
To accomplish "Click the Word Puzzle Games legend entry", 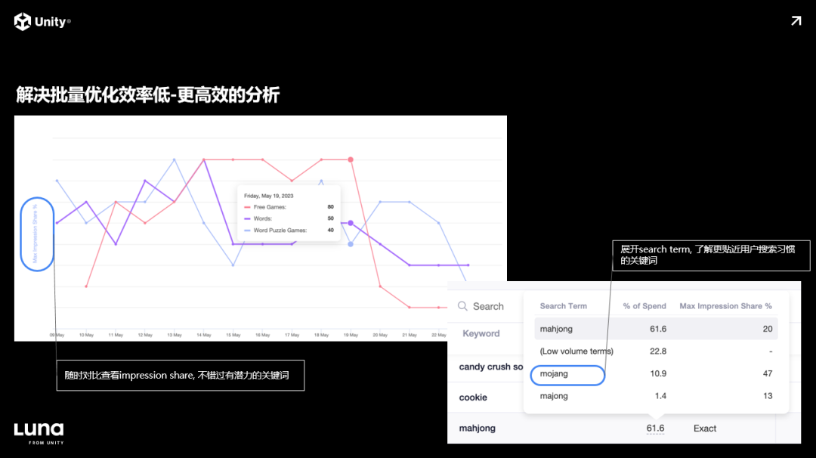I will tap(289, 230).
